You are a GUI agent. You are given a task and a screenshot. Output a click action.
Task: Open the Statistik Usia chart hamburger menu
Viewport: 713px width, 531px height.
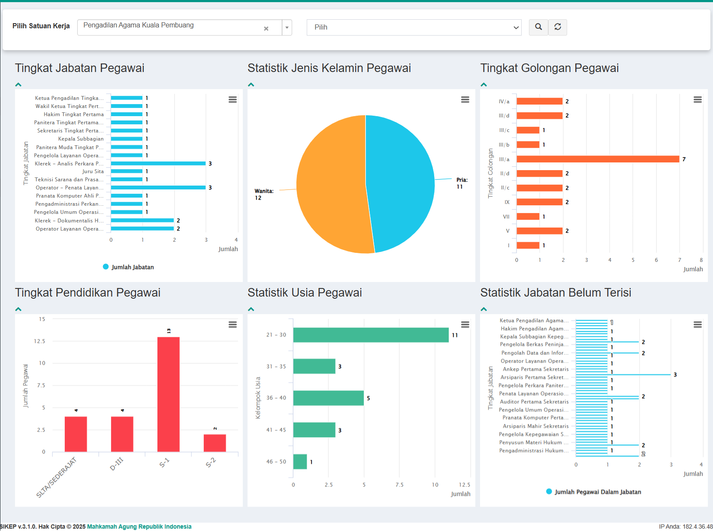(x=465, y=324)
